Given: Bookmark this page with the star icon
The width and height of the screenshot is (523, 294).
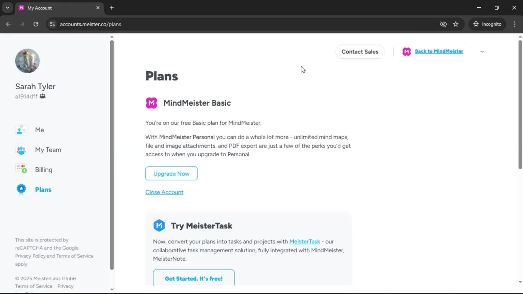Looking at the screenshot, I should (456, 24).
